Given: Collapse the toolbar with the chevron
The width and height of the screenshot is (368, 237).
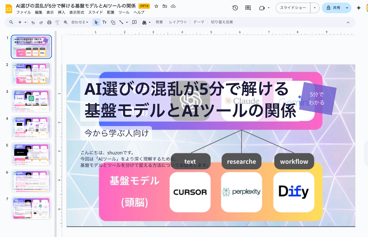Looking at the screenshot, I should coord(348,22).
